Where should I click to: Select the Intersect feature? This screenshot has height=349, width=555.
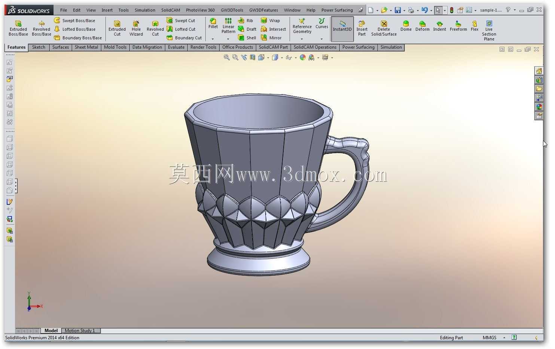tap(273, 29)
